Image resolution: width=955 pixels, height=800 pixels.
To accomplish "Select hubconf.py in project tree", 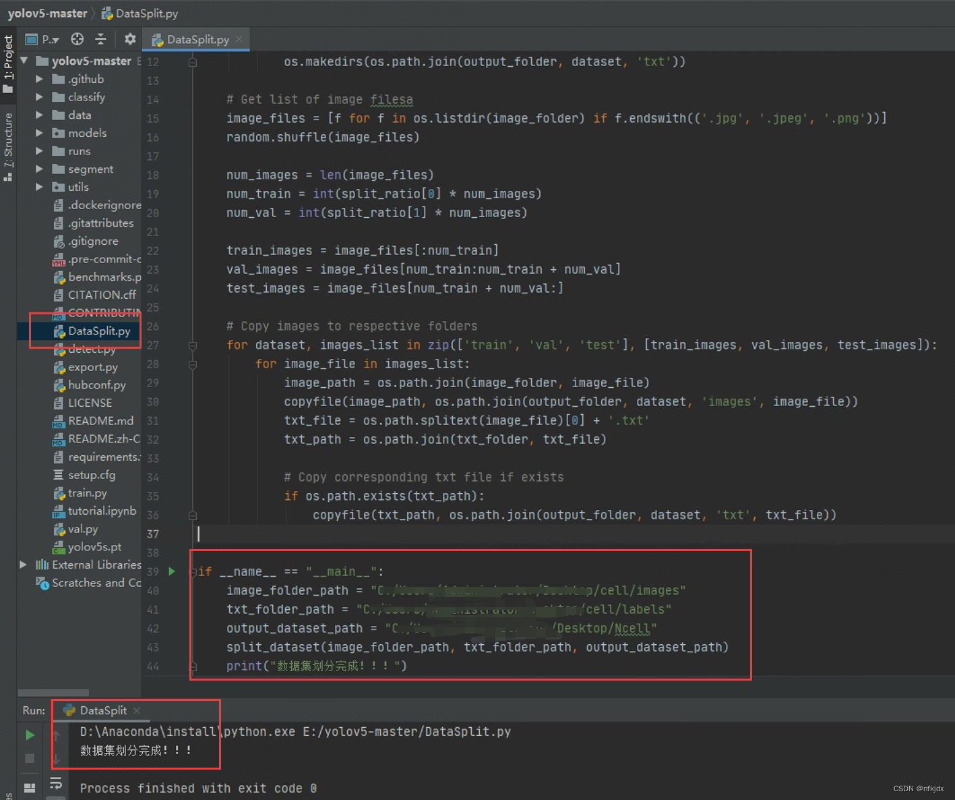I will click(x=90, y=385).
